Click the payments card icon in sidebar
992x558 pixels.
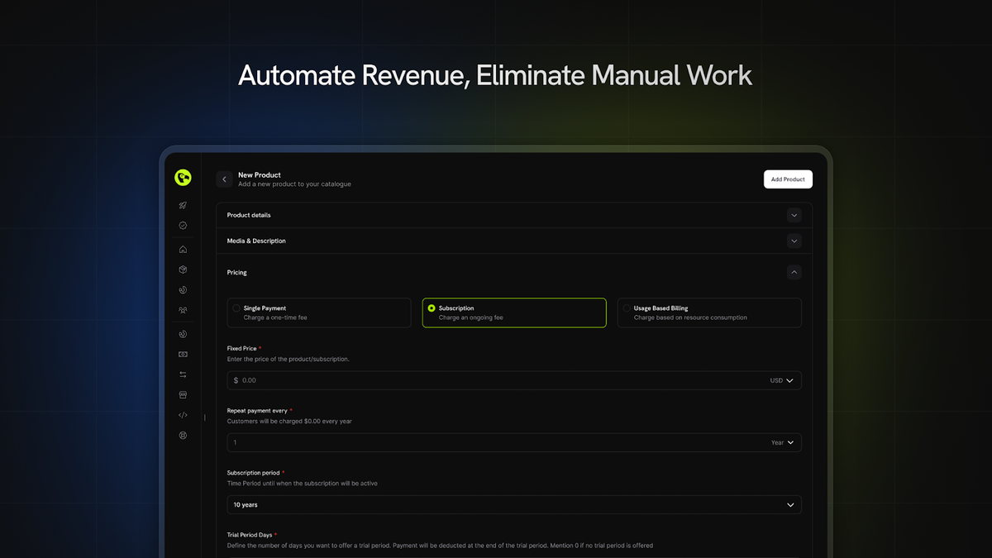183,354
